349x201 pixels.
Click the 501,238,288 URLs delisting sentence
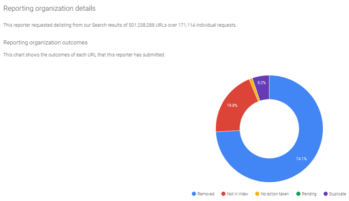tap(120, 25)
